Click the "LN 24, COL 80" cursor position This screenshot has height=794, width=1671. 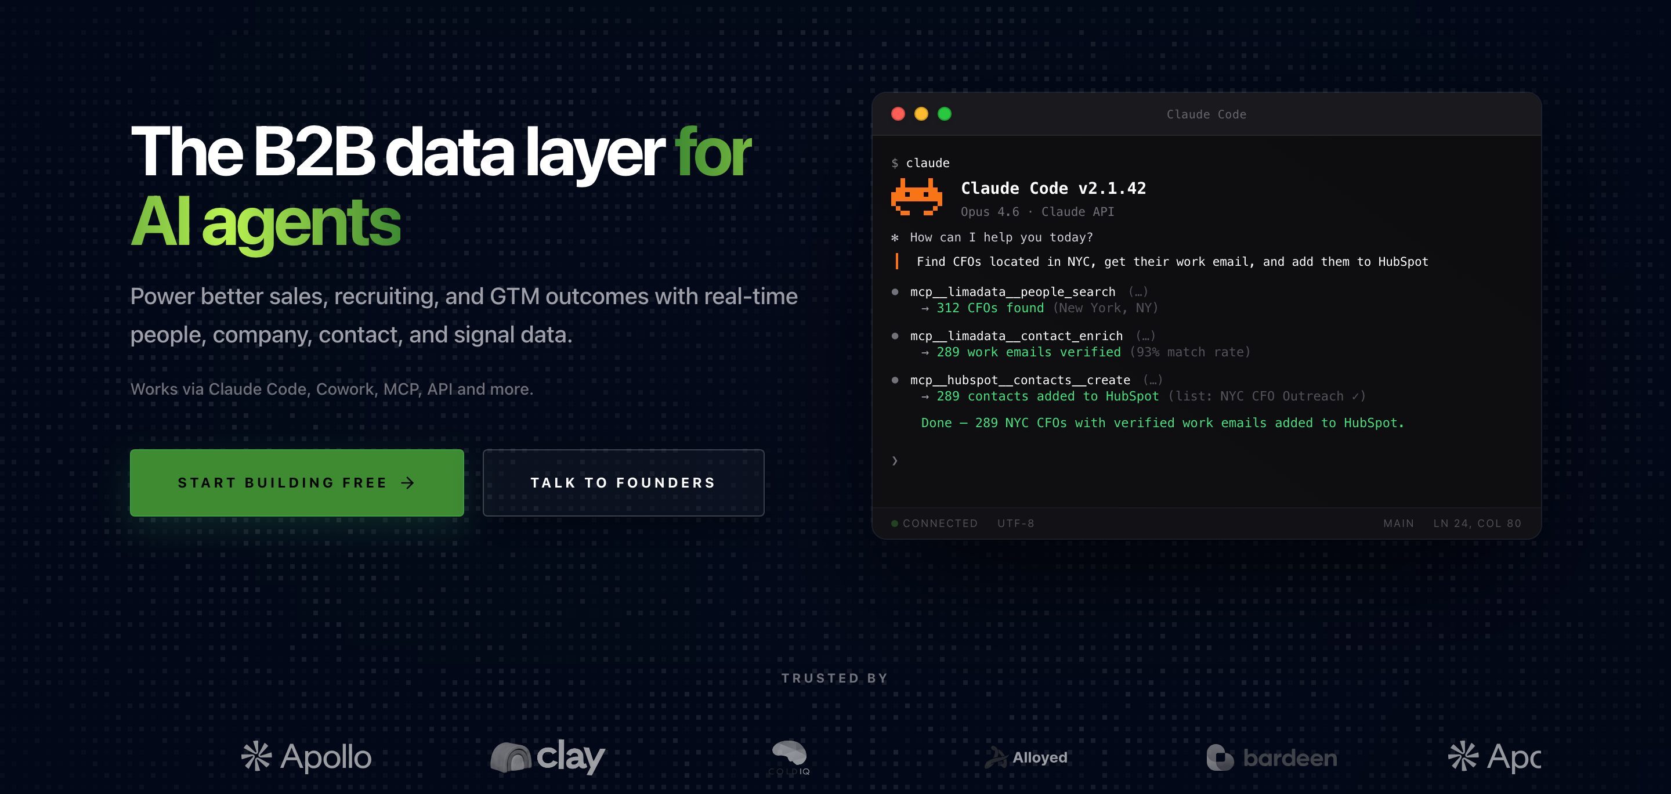click(x=1477, y=524)
